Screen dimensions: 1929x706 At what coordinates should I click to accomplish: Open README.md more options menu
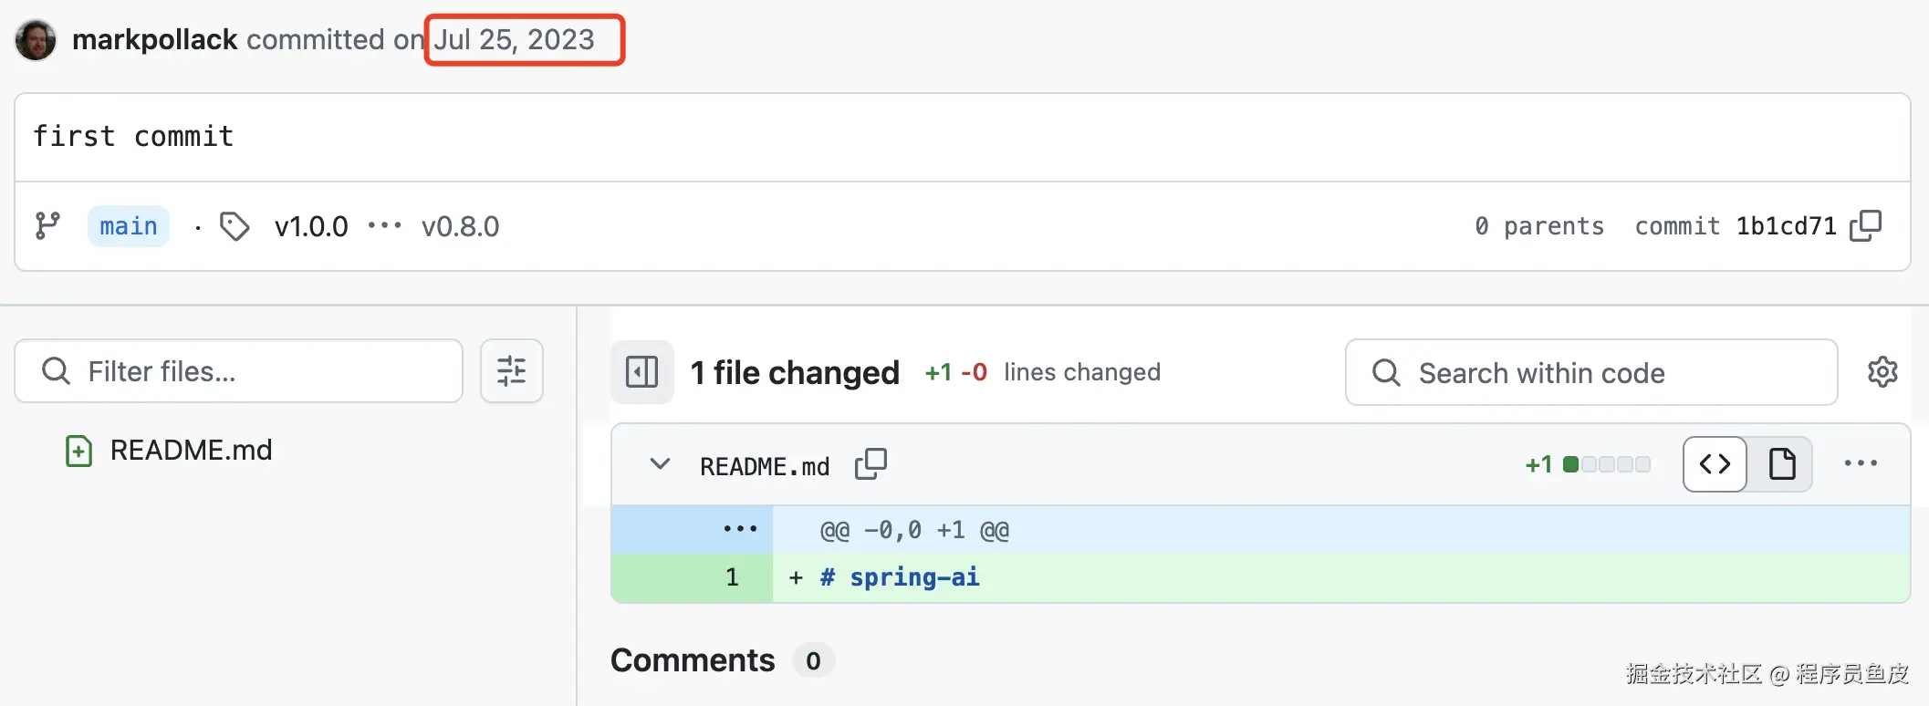(x=1861, y=464)
